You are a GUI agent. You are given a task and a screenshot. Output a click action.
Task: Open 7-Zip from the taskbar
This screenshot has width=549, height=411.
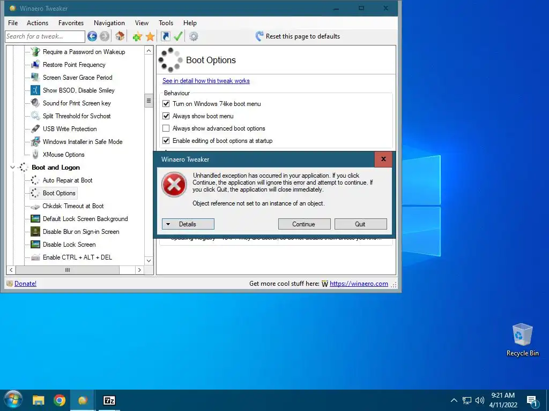[109, 400]
